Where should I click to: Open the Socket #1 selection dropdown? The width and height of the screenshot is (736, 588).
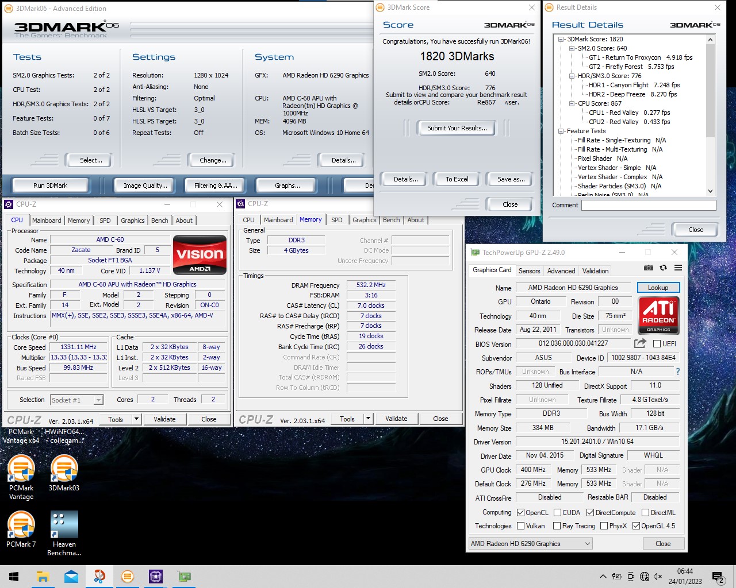[76, 400]
